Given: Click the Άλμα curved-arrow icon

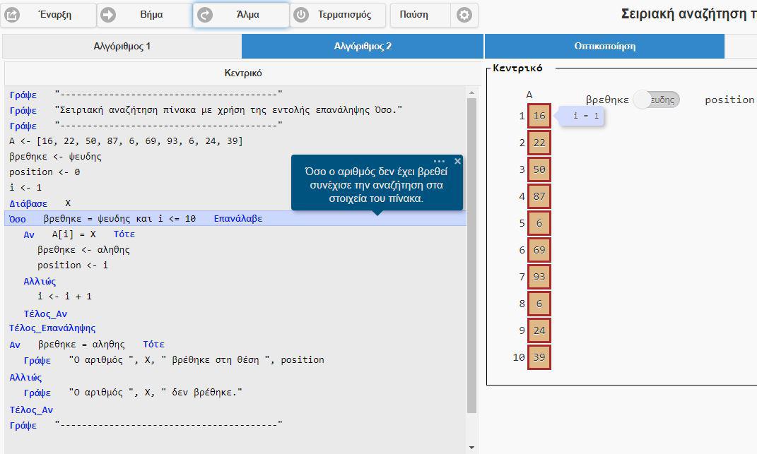Looking at the screenshot, I should [x=205, y=15].
